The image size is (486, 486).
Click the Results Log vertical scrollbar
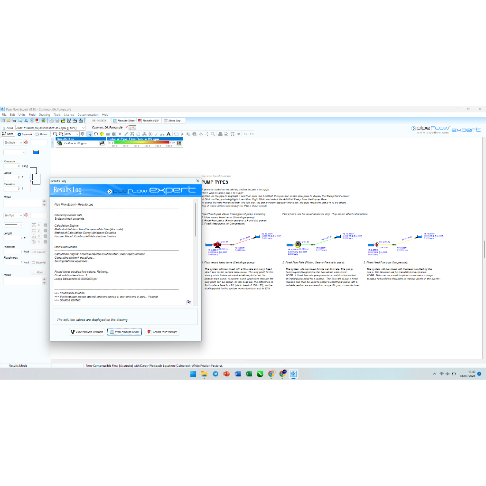[195, 220]
